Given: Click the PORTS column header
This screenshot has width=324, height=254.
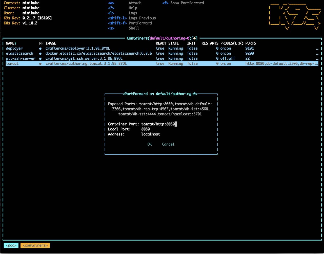Looking at the screenshot, I should coord(251,43).
